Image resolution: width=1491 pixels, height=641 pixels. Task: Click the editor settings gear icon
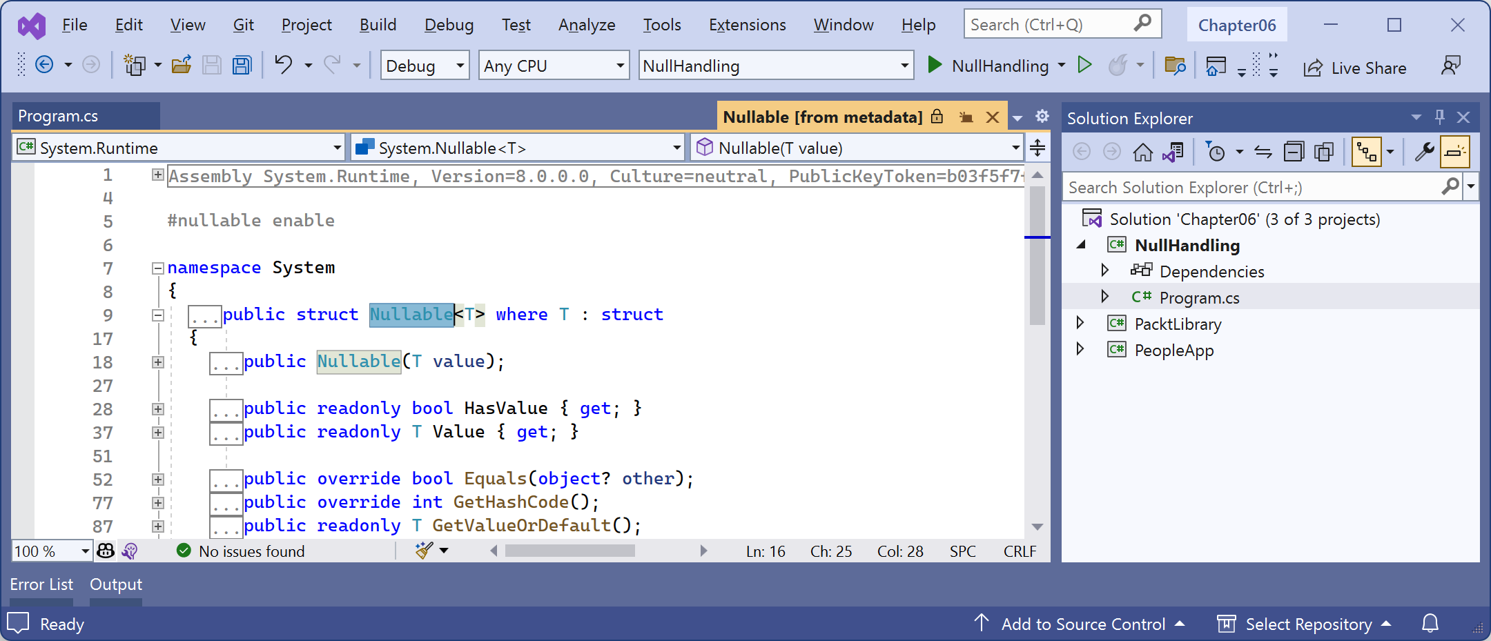[x=1042, y=117]
